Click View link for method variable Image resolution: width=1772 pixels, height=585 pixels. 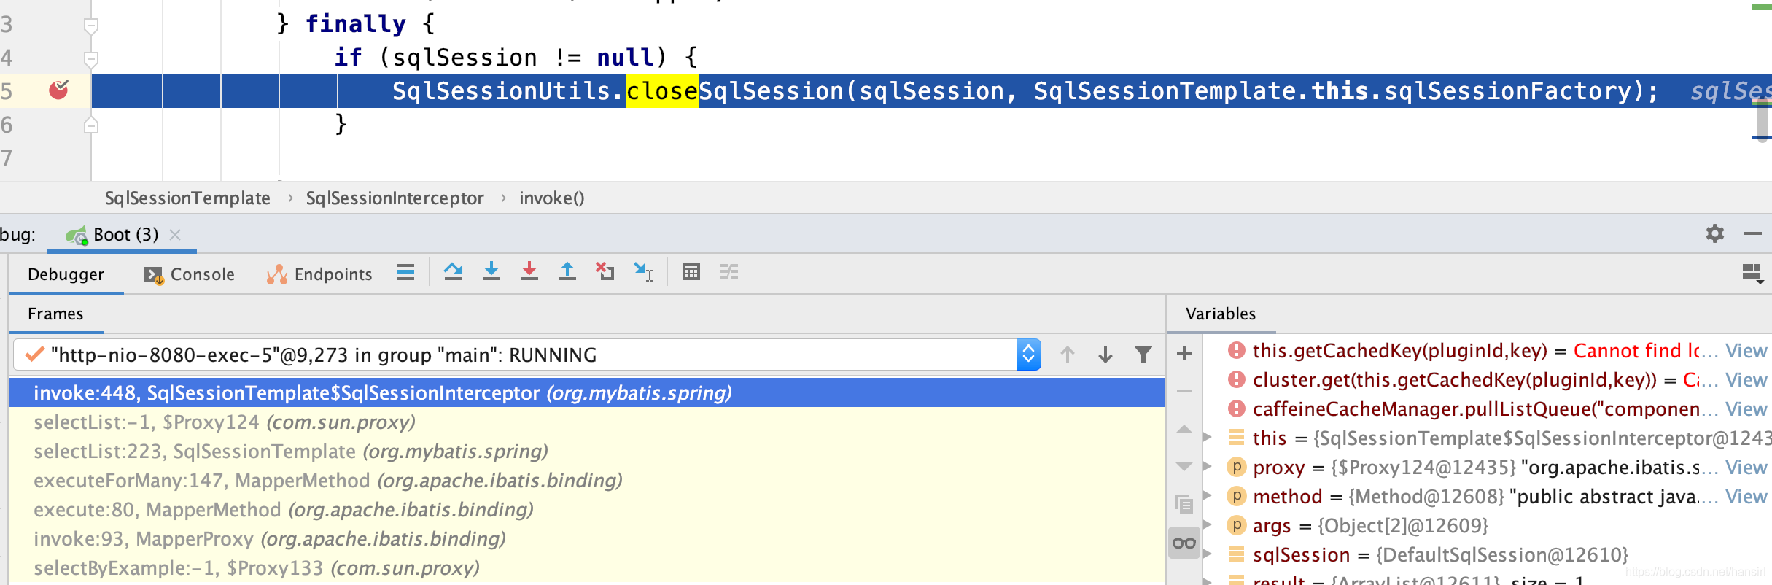(x=1746, y=497)
